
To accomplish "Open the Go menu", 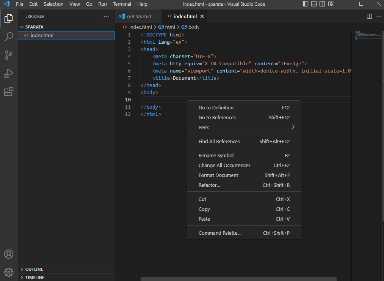I will coord(89,4).
